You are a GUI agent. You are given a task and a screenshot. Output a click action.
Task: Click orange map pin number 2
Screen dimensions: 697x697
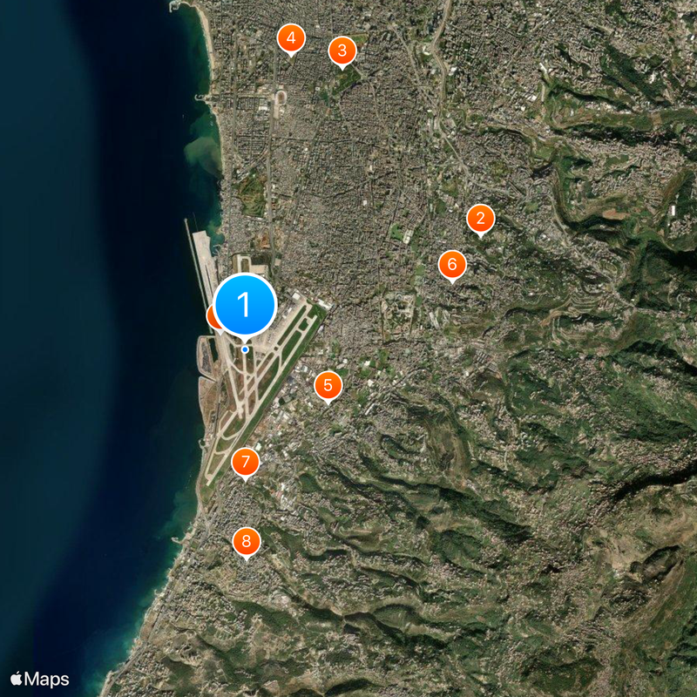pos(480,219)
